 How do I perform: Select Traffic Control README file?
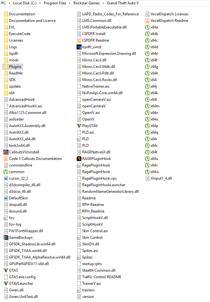point(99,277)
